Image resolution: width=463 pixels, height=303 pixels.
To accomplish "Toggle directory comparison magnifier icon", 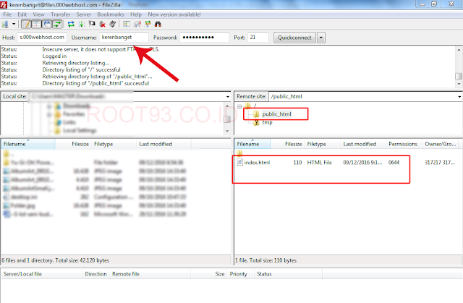I will click(137, 24).
